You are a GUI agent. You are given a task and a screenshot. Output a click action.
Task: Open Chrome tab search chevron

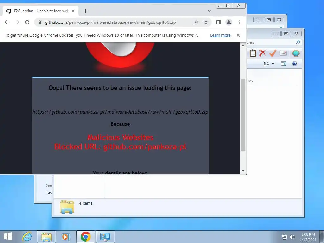pyautogui.click(x=209, y=11)
